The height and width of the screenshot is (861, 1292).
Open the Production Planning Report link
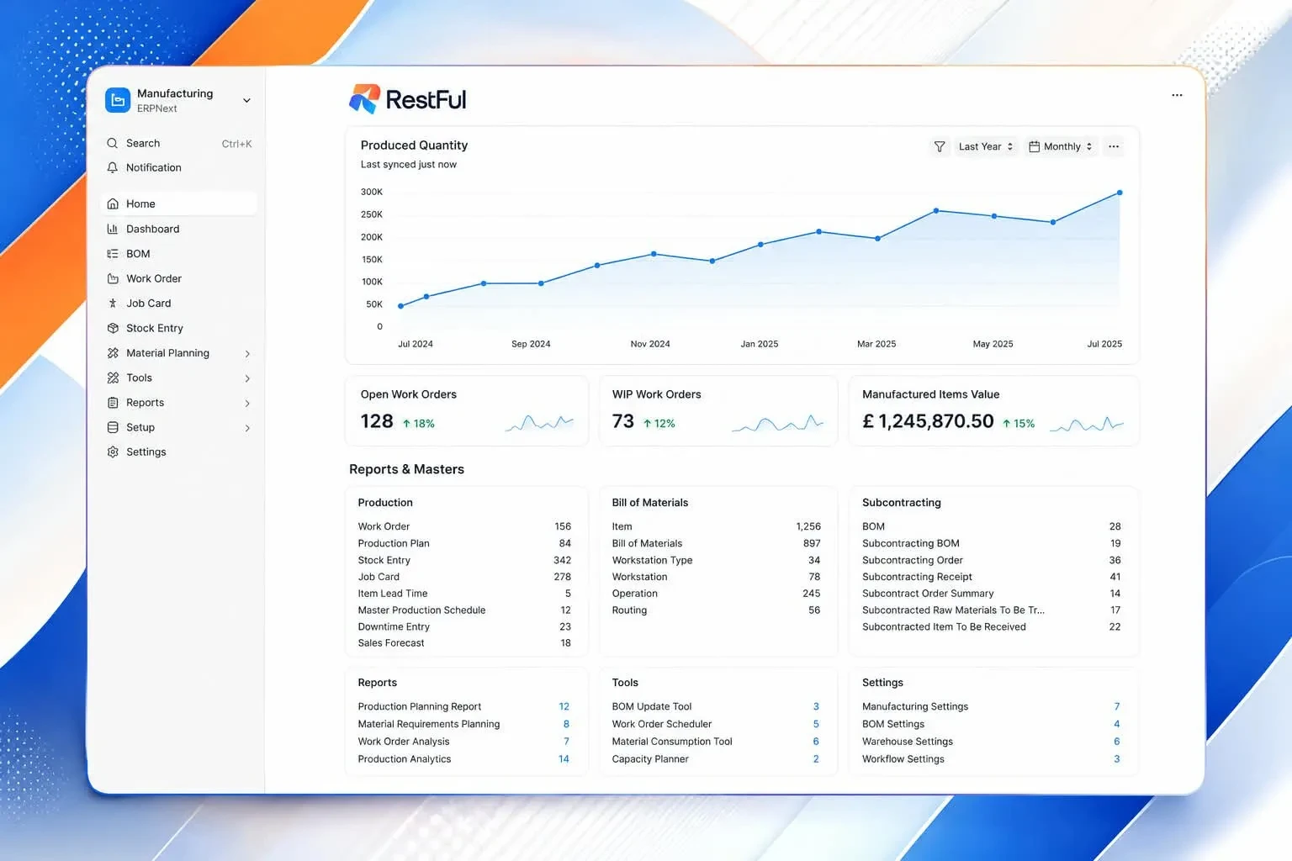pos(419,707)
